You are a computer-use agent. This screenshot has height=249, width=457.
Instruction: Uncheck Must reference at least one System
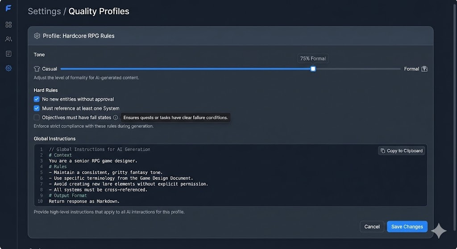(37, 108)
